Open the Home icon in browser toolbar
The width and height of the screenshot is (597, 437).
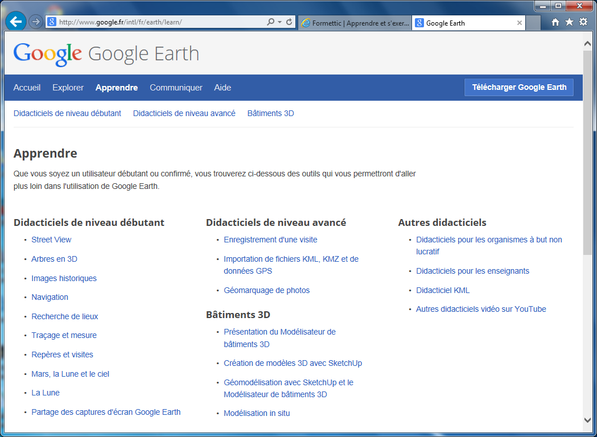coord(555,22)
